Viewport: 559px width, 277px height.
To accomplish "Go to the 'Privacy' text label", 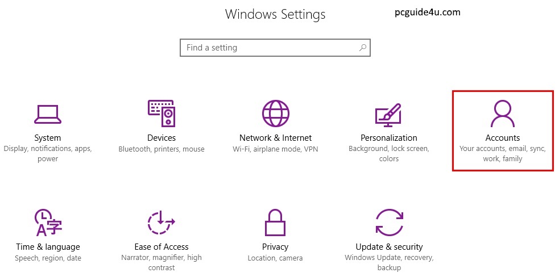I will pos(275,247).
